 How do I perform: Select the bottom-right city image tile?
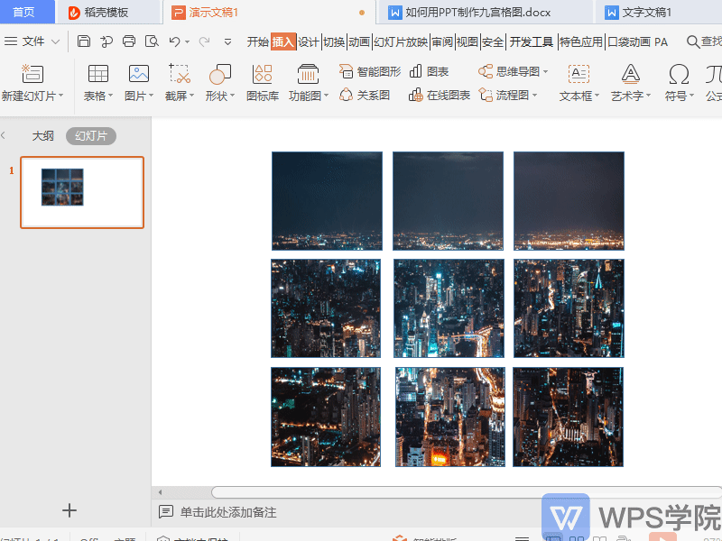[569, 417]
